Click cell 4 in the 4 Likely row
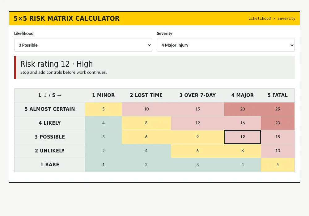The height and width of the screenshot is (216, 309). (x=103, y=123)
